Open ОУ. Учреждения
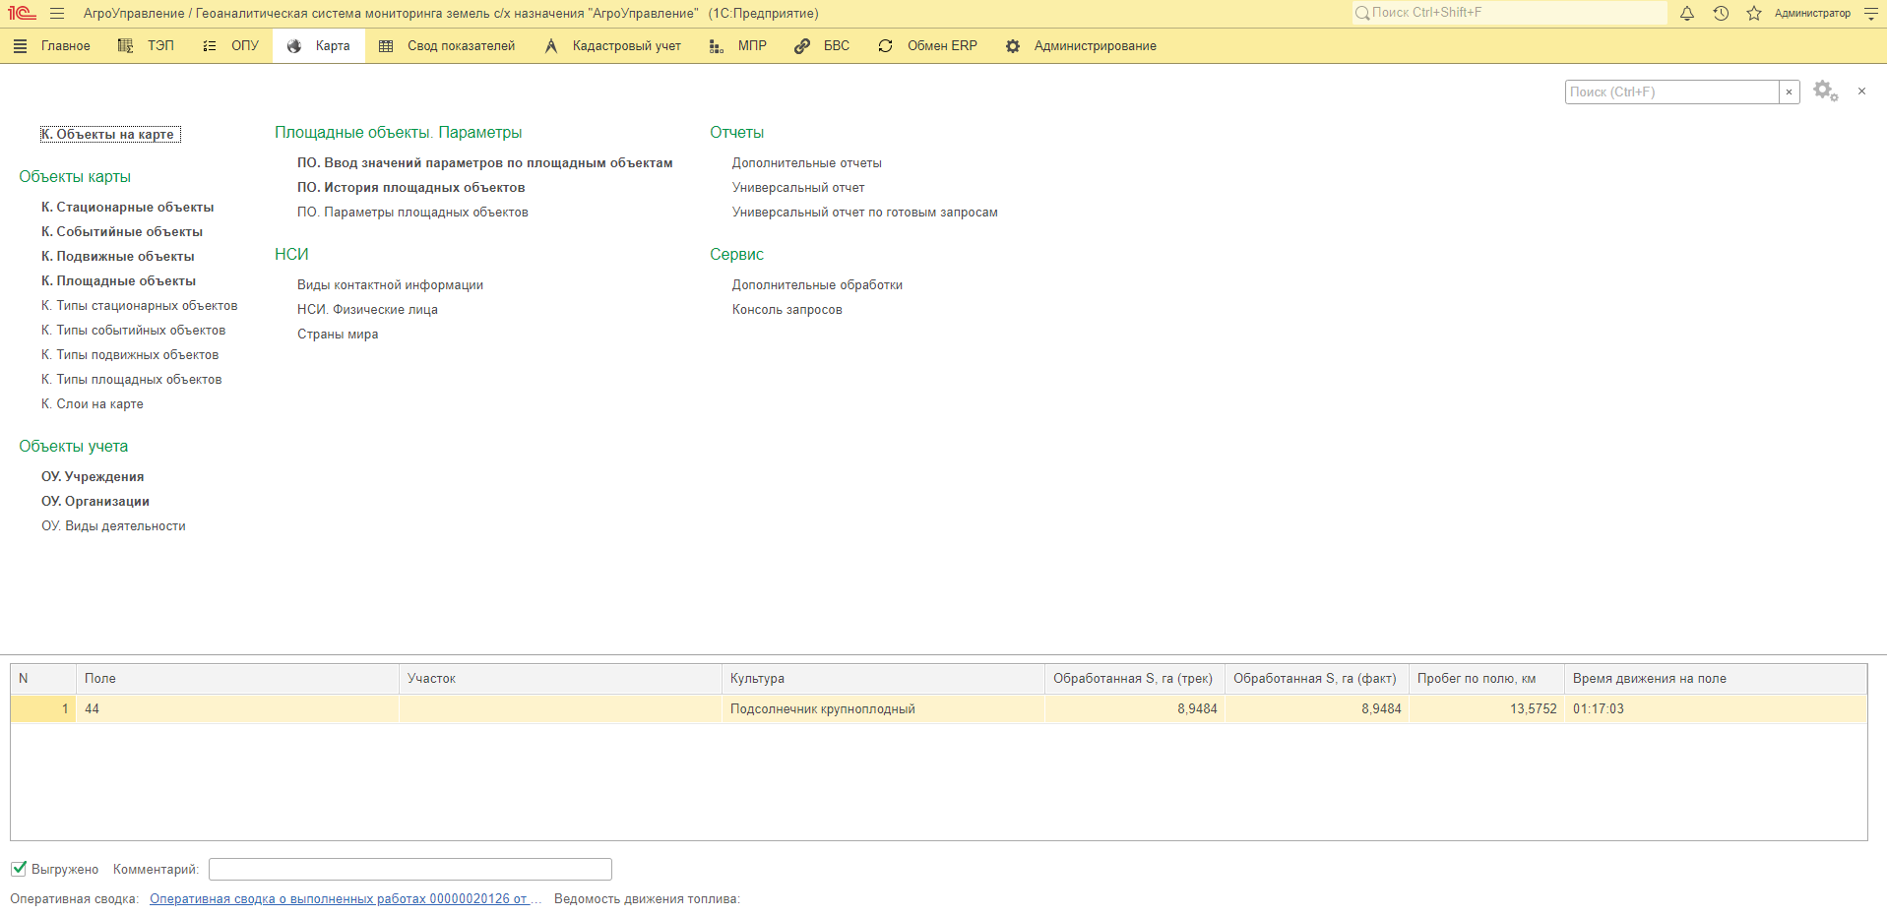Screen dimensions: 1887x916 pyautogui.click(x=93, y=477)
